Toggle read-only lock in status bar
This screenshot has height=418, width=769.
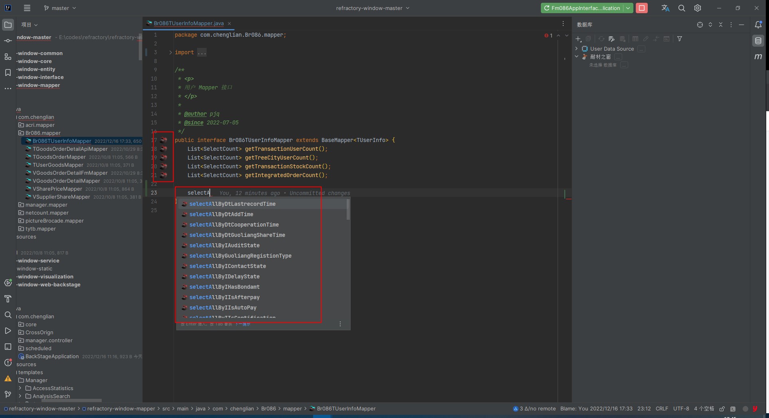pos(722,409)
